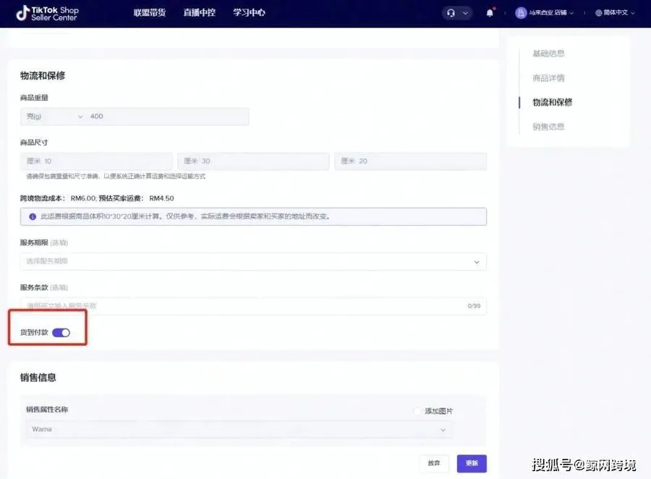Viewport: 651px width, 479px height.
Task: Jump to 基础信息 section
Action: (x=548, y=53)
